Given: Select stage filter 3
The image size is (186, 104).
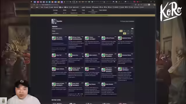Looking at the screenshot, I should click(128, 31).
